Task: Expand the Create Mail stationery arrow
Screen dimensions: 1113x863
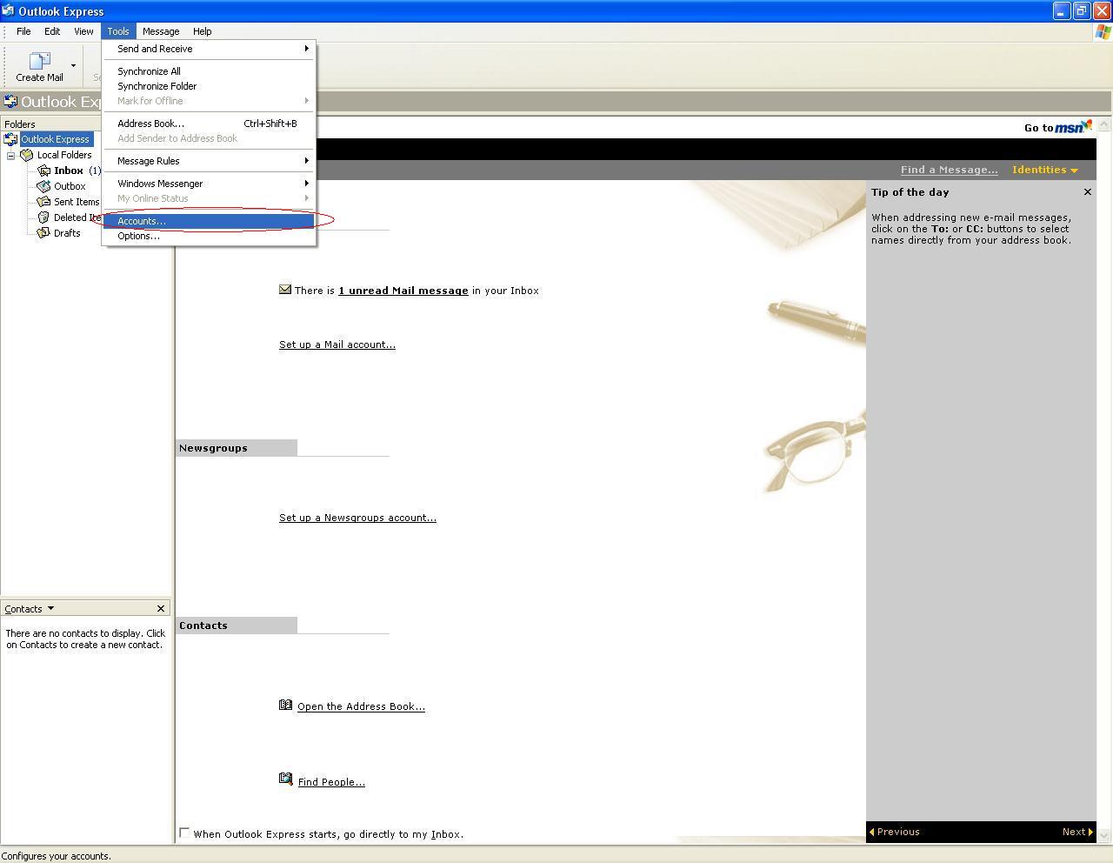Action: click(73, 65)
